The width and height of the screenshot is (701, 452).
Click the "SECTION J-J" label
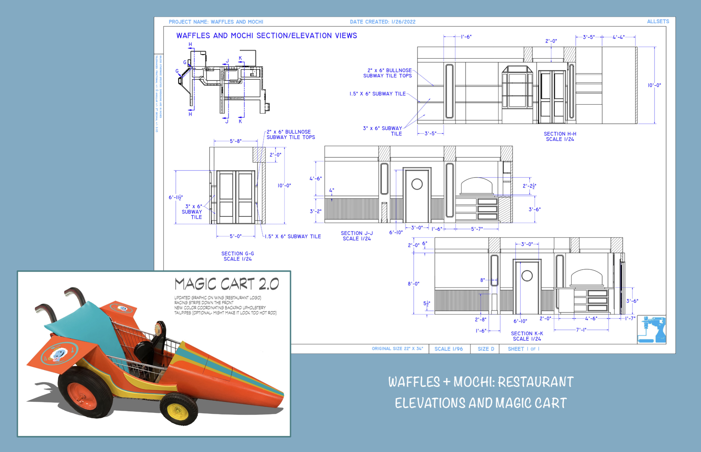[x=357, y=233]
